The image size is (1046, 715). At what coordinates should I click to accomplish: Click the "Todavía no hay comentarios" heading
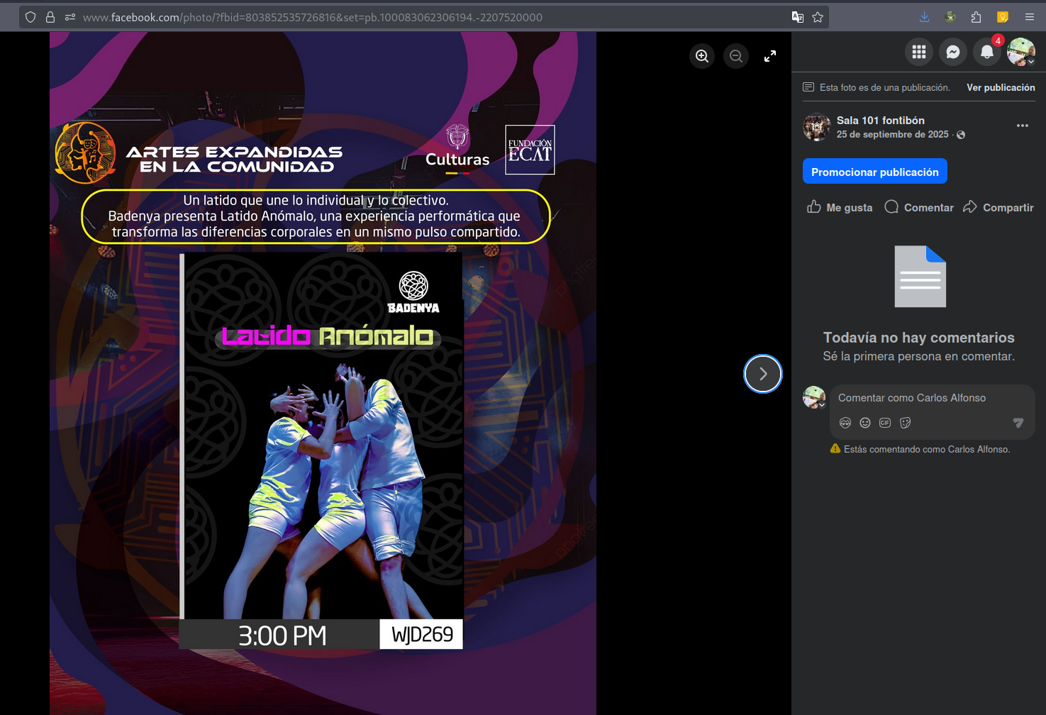919,338
